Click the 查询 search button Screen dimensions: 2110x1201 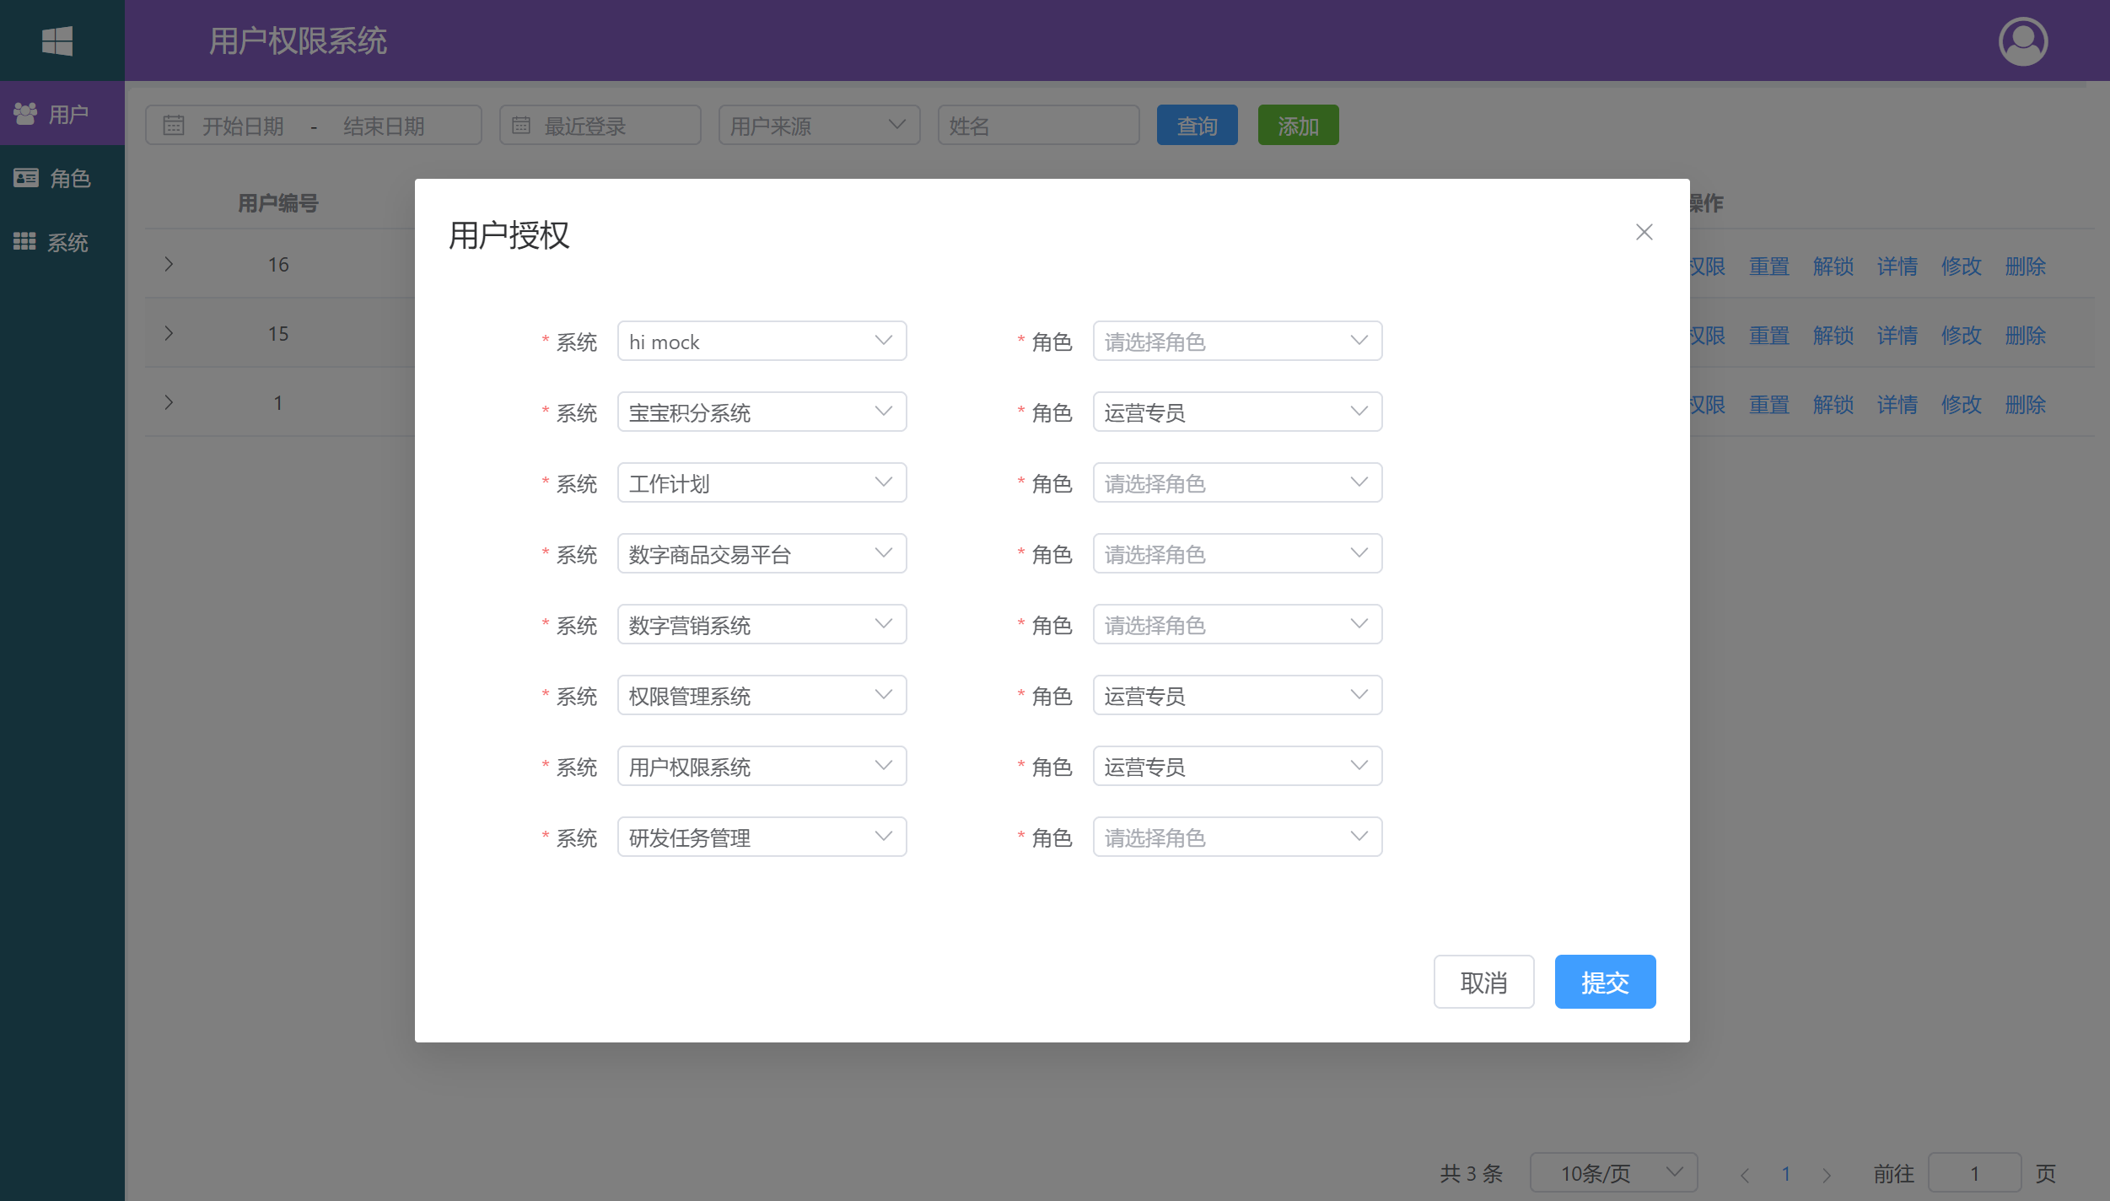click(x=1197, y=125)
